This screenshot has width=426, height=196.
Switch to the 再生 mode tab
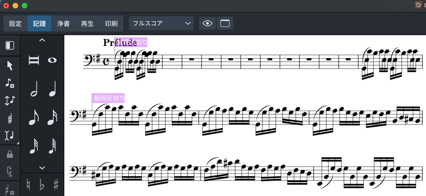tap(87, 24)
